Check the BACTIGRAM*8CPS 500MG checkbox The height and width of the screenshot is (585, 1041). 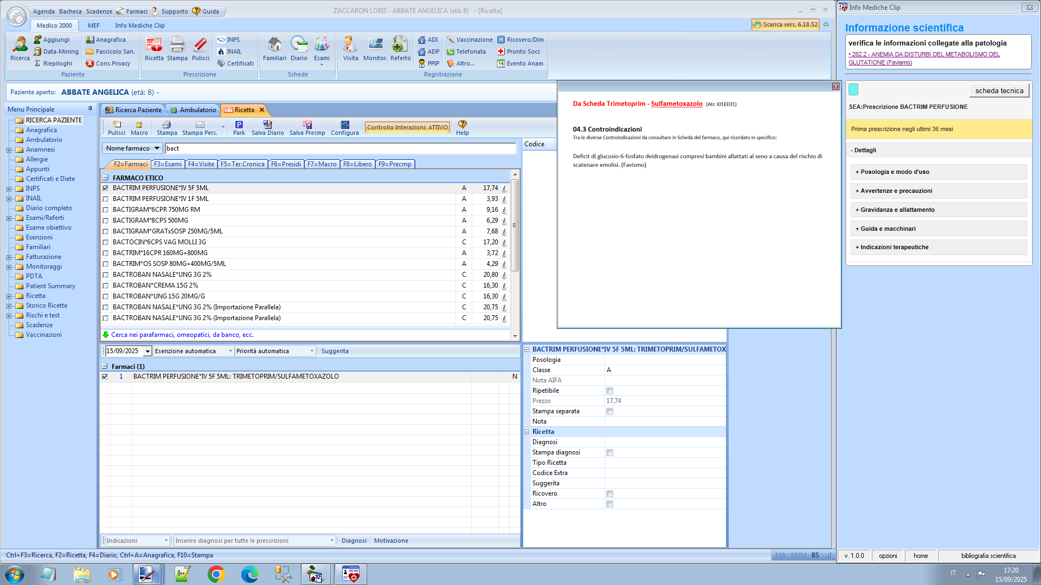click(106, 221)
